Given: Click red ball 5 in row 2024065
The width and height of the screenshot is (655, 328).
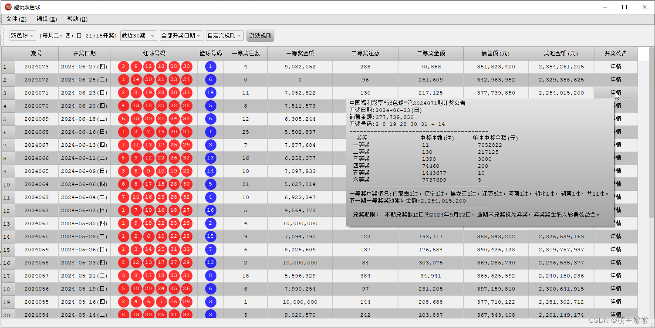Looking at the screenshot, I should pyautogui.click(x=136, y=171).
